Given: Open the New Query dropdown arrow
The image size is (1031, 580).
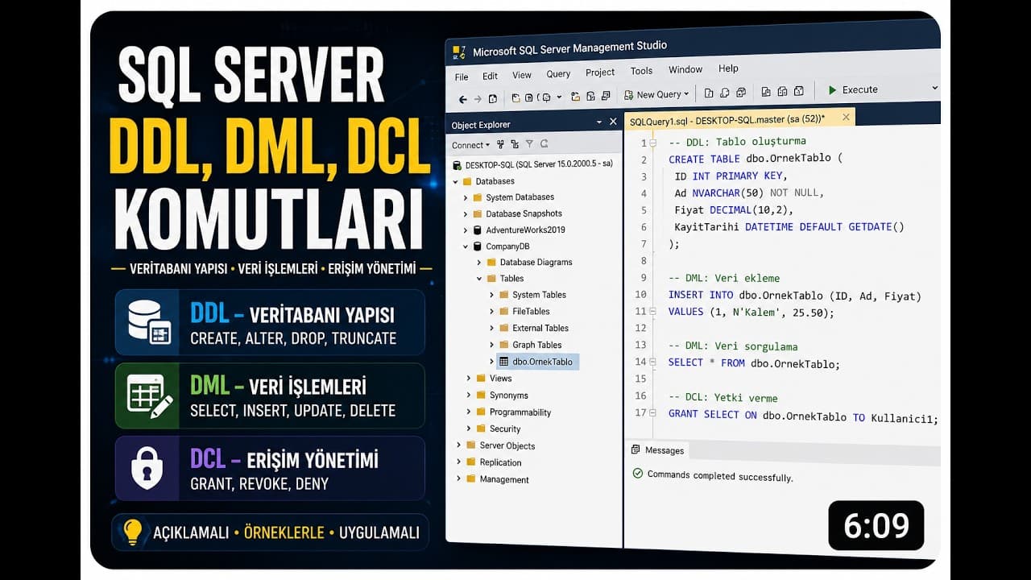Looking at the screenshot, I should click(687, 94).
